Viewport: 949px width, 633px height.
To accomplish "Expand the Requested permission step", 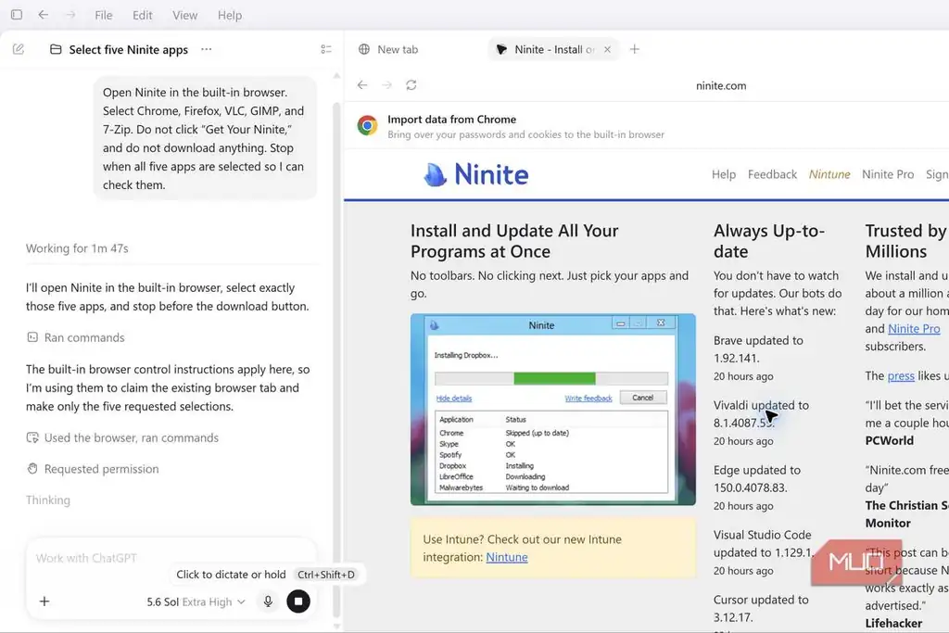I will (93, 469).
